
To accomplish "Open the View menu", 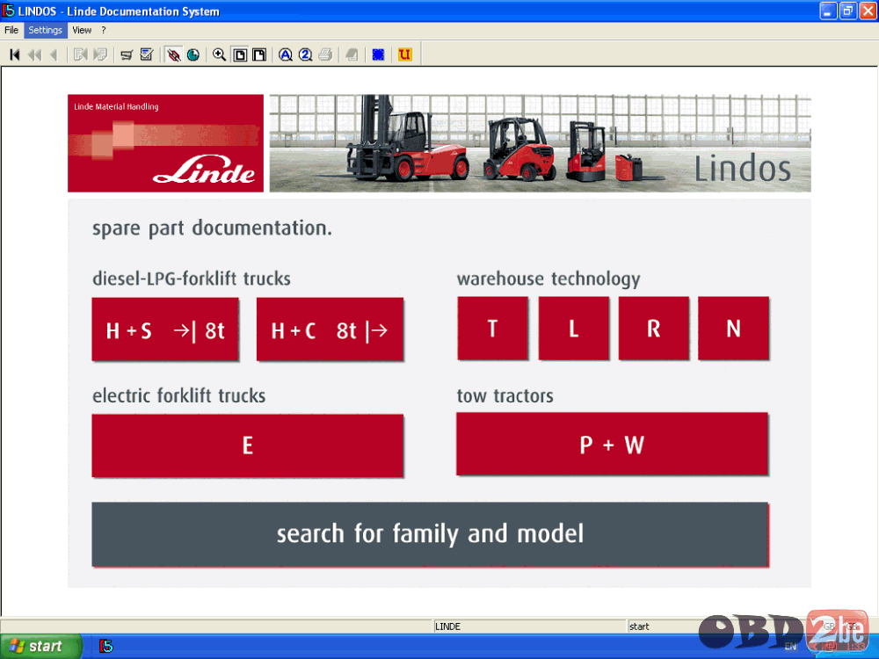I will pyautogui.click(x=82, y=30).
